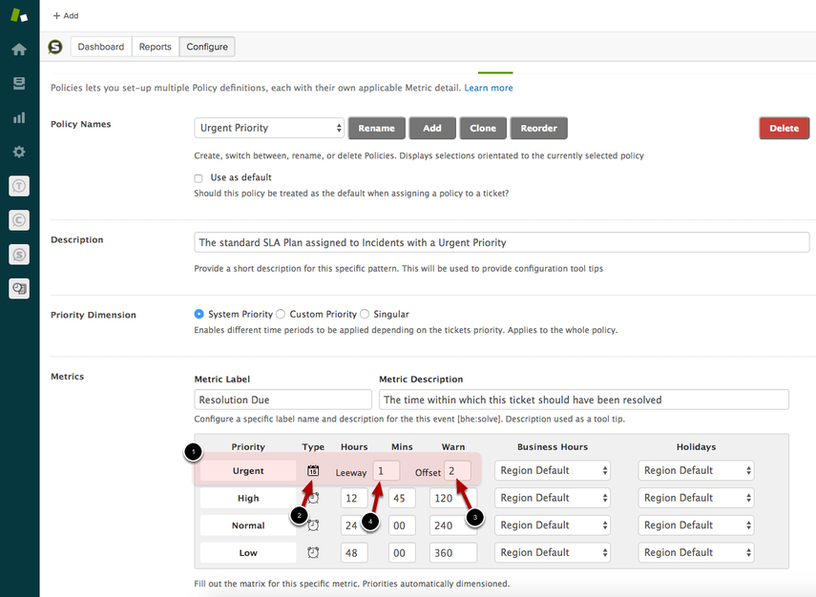
Task: Click the Normal priority row label
Action: (248, 525)
